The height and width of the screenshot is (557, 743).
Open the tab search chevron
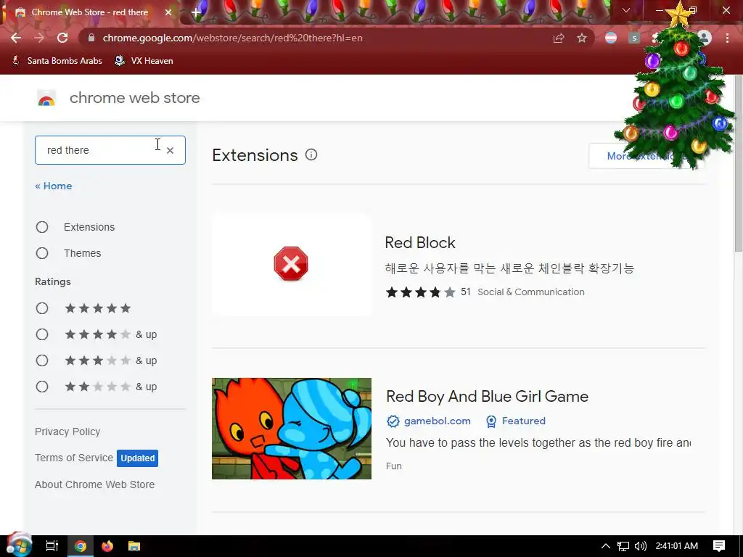(x=626, y=10)
